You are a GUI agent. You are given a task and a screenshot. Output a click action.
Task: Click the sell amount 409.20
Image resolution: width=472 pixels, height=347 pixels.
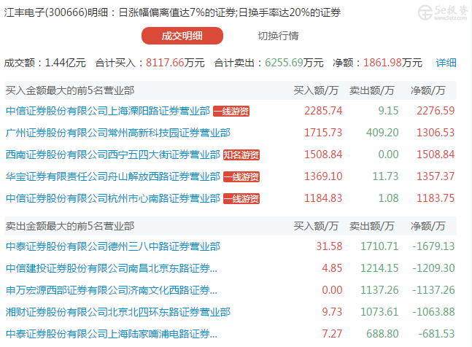pyautogui.click(x=382, y=133)
